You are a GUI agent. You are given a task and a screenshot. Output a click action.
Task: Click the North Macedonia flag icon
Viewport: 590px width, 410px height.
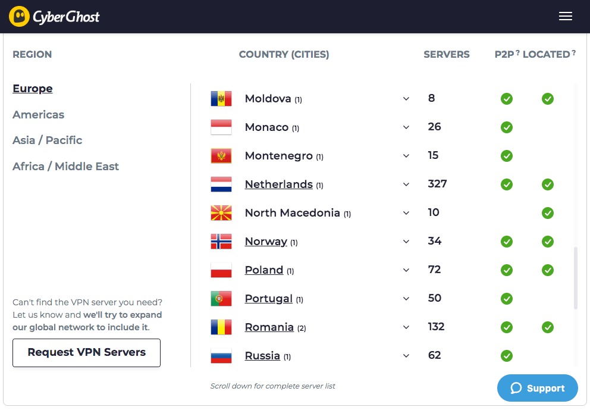coord(221,212)
